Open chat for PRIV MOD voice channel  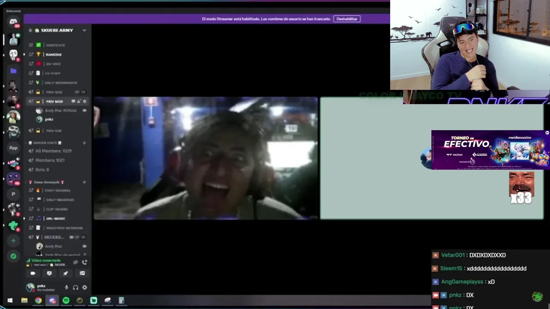73,101
